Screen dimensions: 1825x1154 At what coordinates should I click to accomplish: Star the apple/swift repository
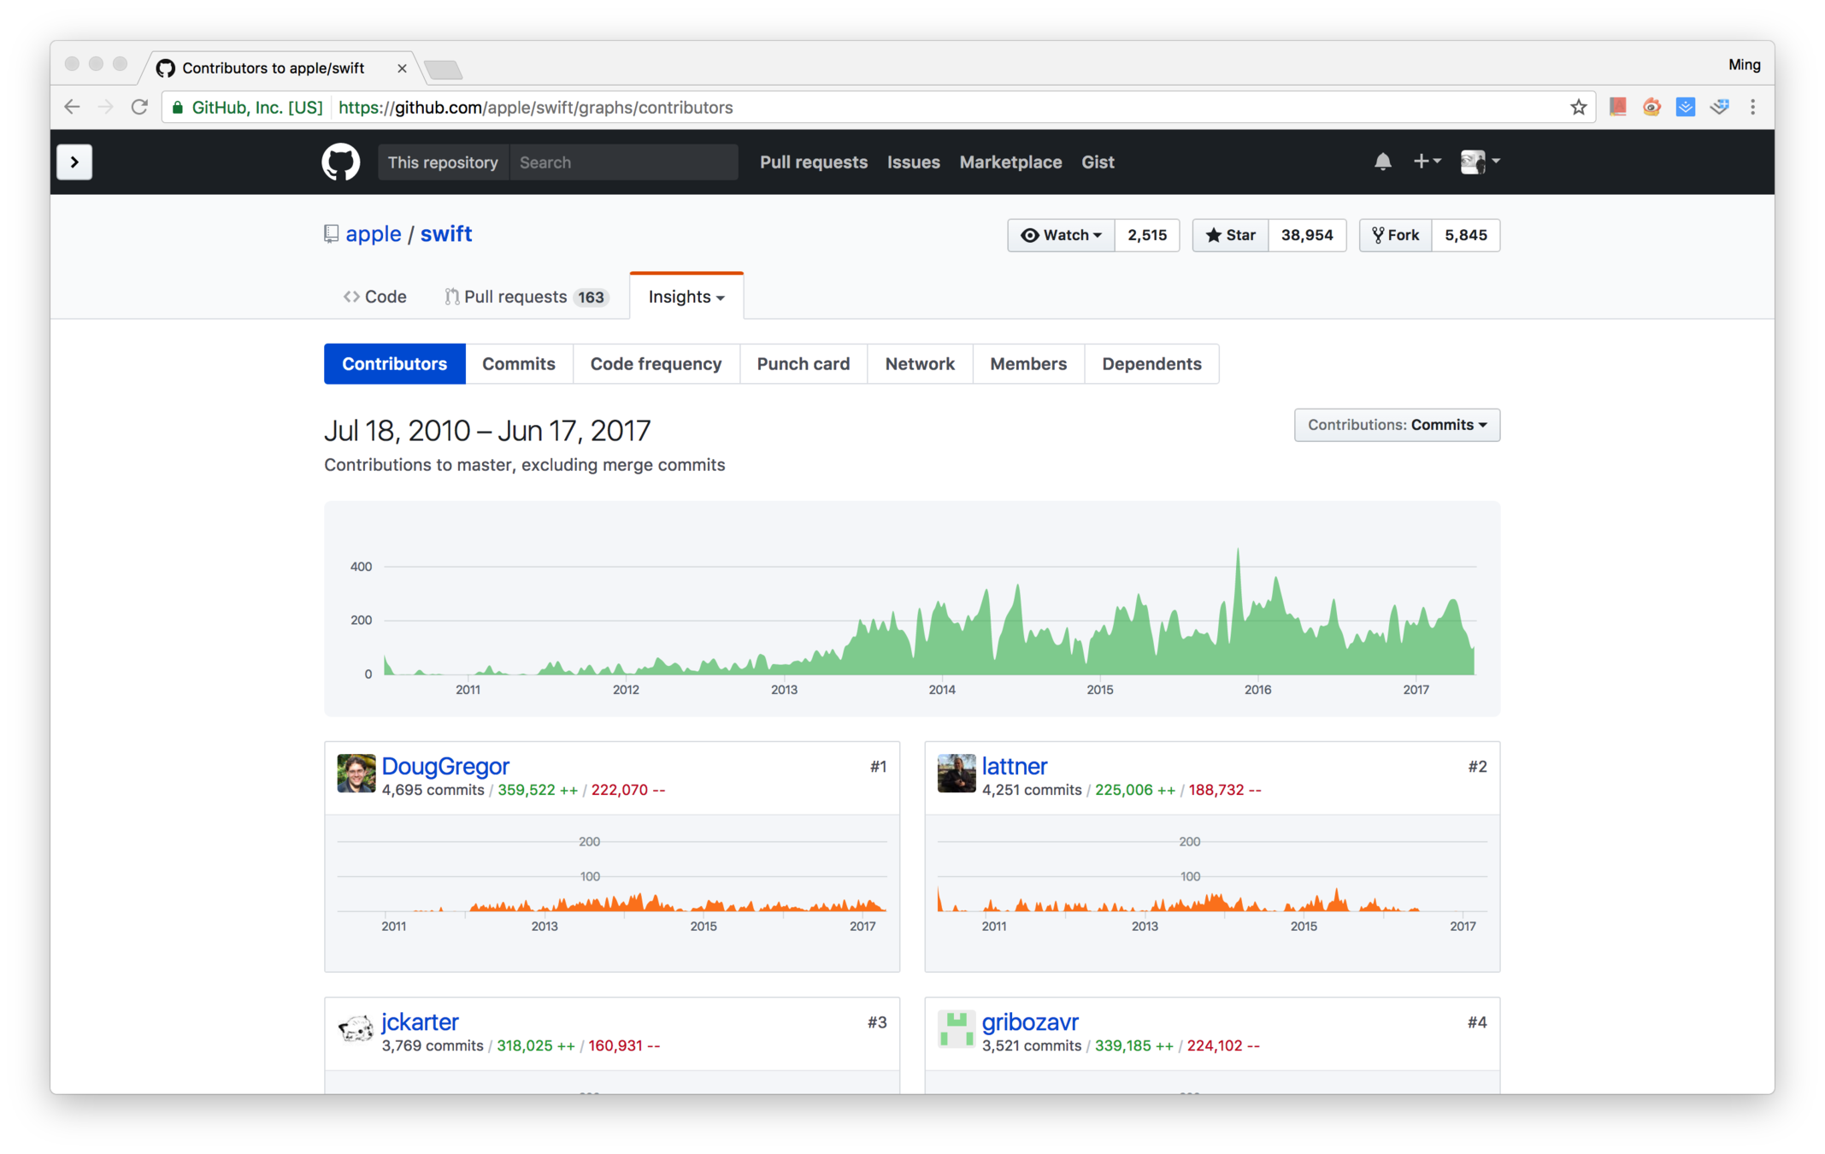coord(1230,235)
